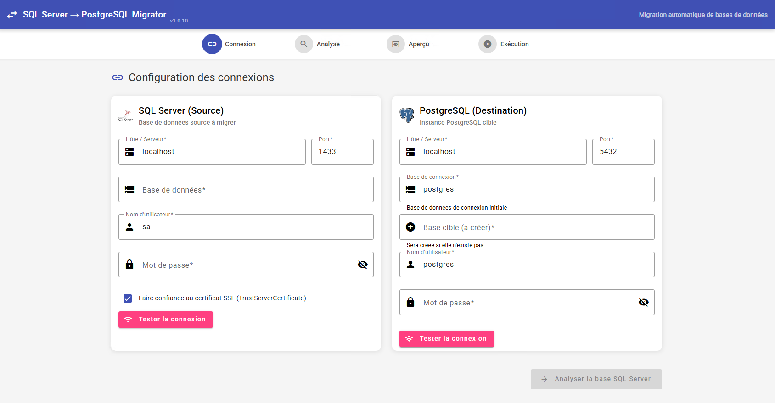
Task: Focus PostgreSQL username field with postgres
Action: pyautogui.click(x=527, y=265)
